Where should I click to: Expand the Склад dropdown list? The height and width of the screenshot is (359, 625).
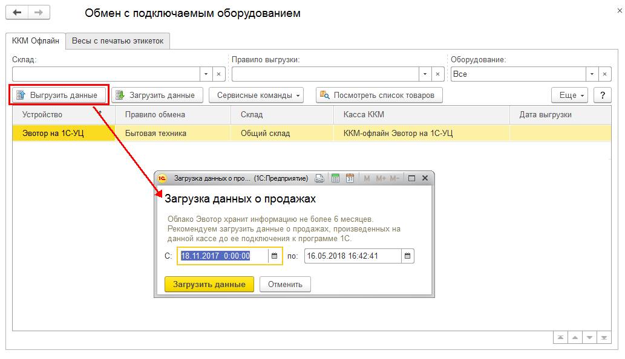(206, 74)
